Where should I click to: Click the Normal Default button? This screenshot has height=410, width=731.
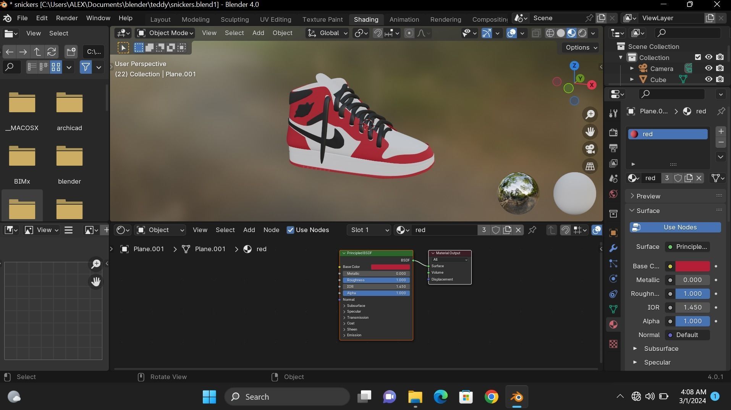pos(687,335)
